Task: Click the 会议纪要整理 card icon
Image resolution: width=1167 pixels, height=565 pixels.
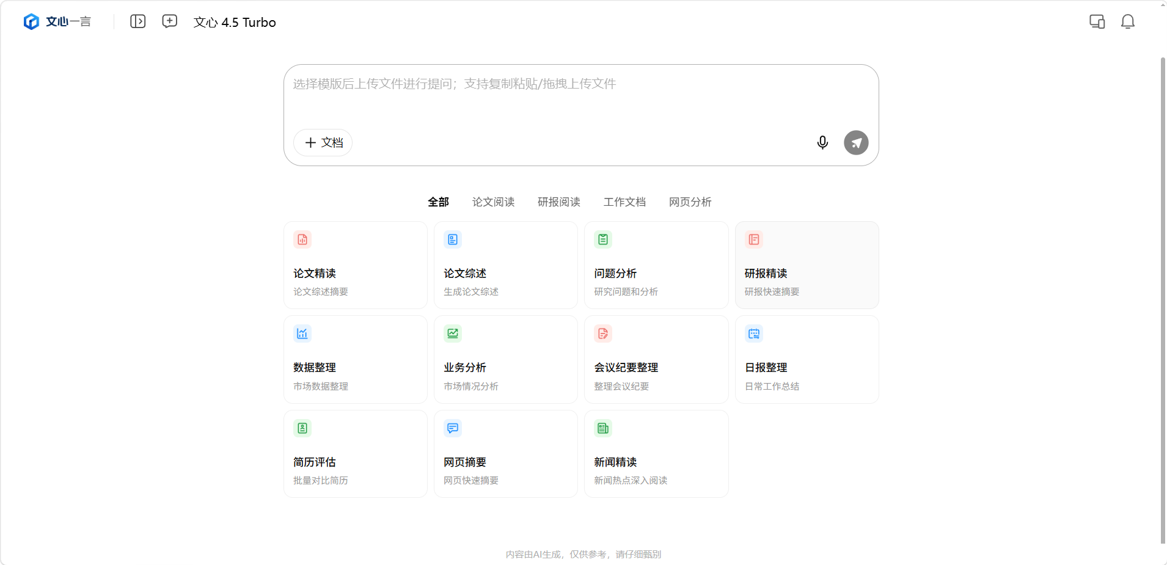Action: (603, 334)
